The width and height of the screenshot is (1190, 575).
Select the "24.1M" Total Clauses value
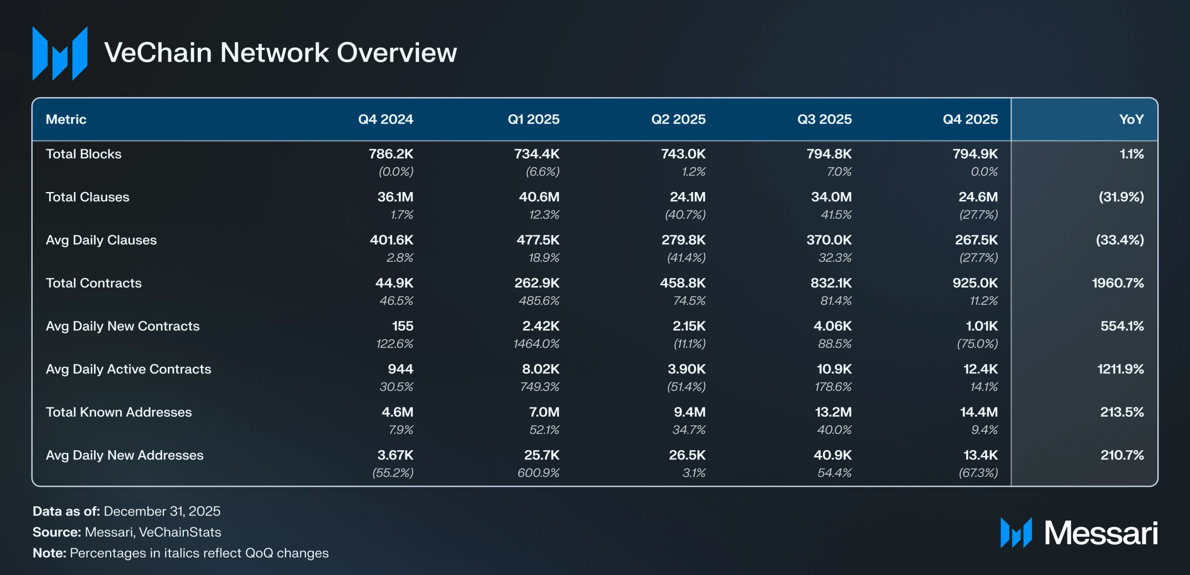(688, 197)
